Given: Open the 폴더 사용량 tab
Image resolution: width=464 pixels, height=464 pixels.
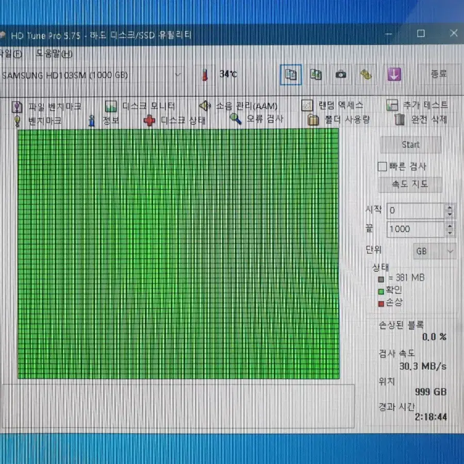Looking at the screenshot, I should 339,120.
